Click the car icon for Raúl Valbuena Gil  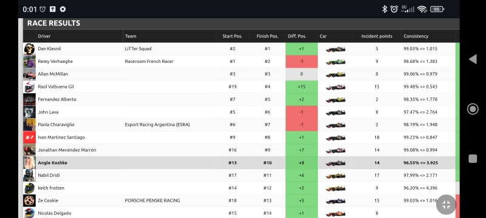[x=335, y=87]
